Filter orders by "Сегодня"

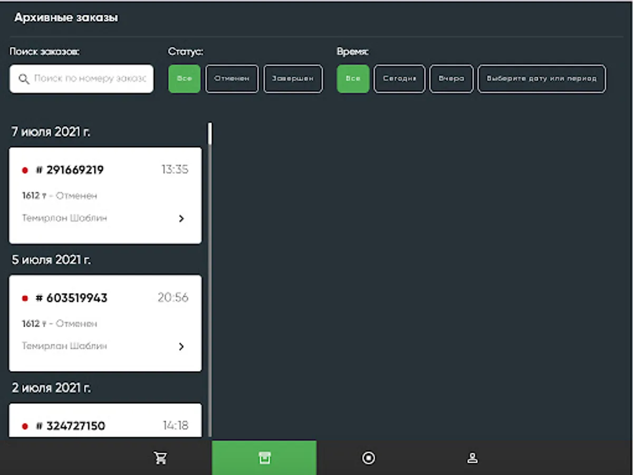click(399, 79)
